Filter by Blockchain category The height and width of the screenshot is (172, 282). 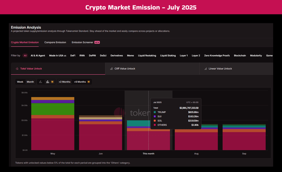[x=240, y=56]
